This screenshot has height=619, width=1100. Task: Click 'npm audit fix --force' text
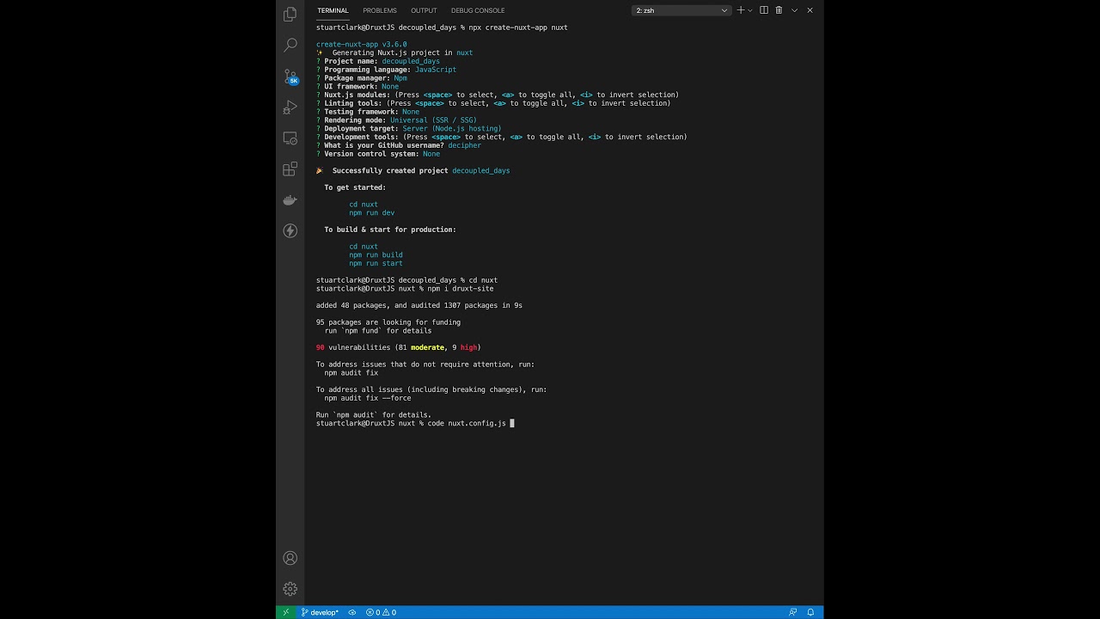tap(368, 398)
